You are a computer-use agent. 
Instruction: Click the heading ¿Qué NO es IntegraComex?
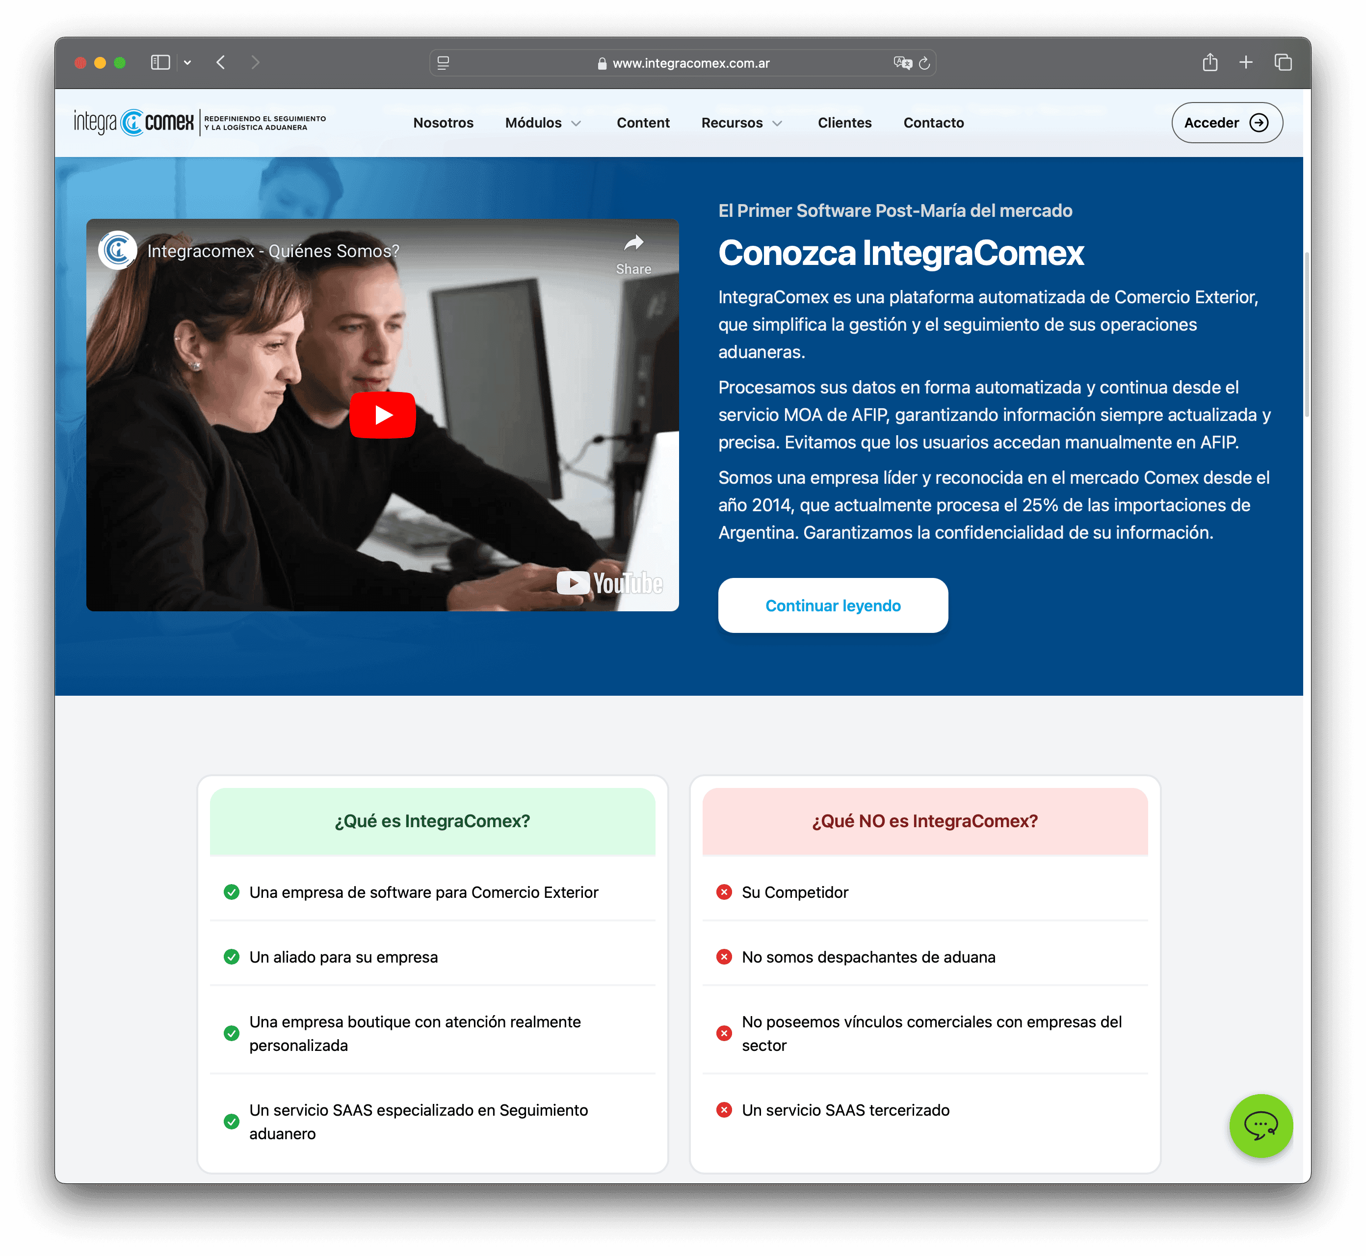point(925,821)
